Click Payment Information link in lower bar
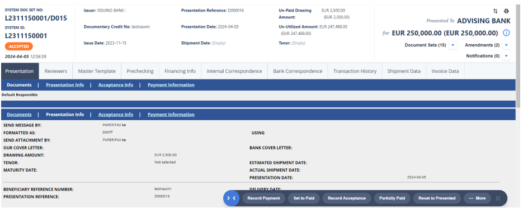Screen dimensions: 523x208 [171, 115]
